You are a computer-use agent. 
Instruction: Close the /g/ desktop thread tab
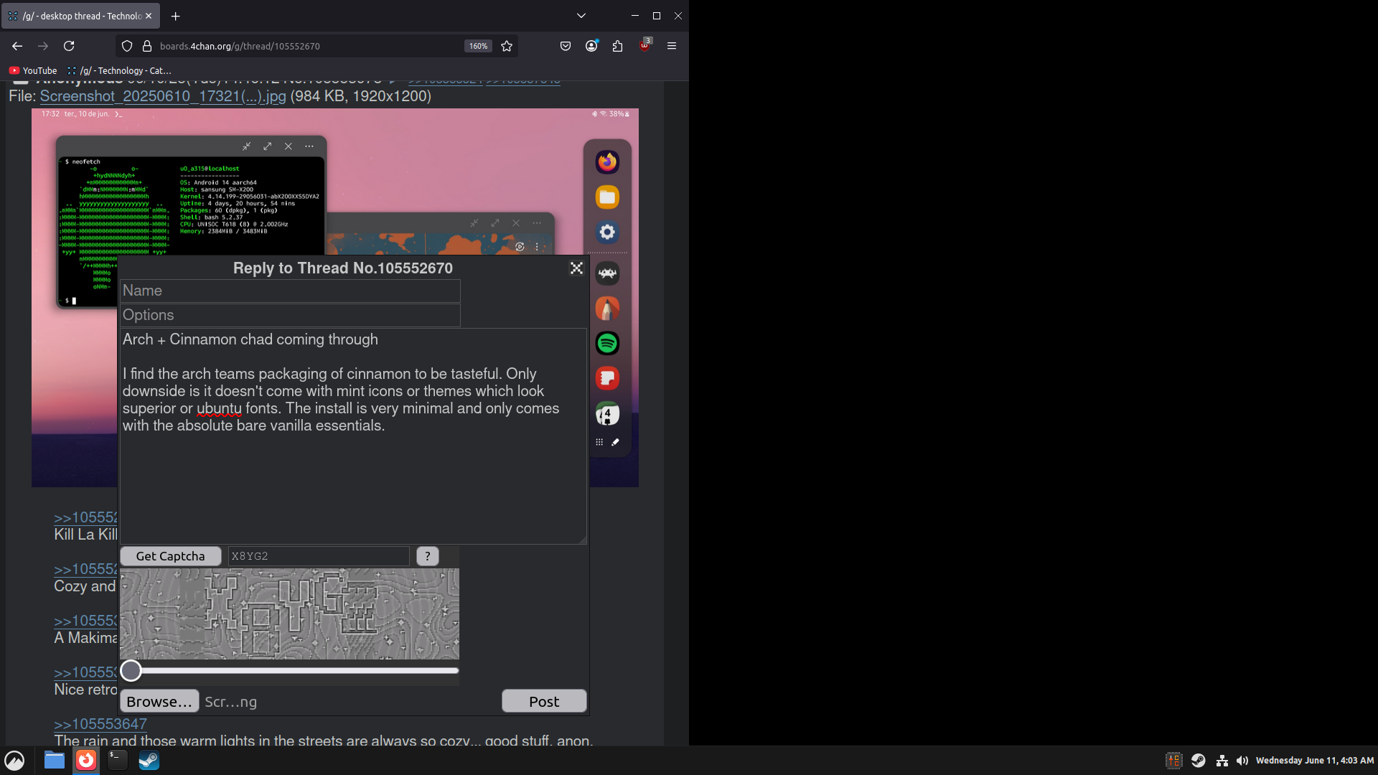click(149, 16)
